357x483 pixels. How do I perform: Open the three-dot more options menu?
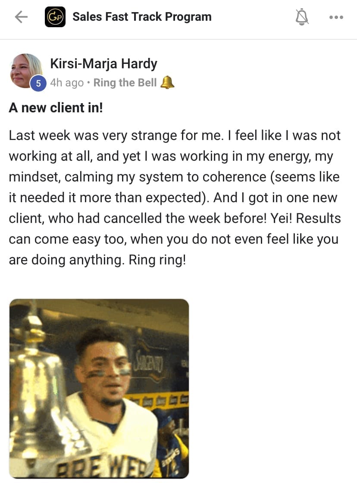[x=336, y=17]
